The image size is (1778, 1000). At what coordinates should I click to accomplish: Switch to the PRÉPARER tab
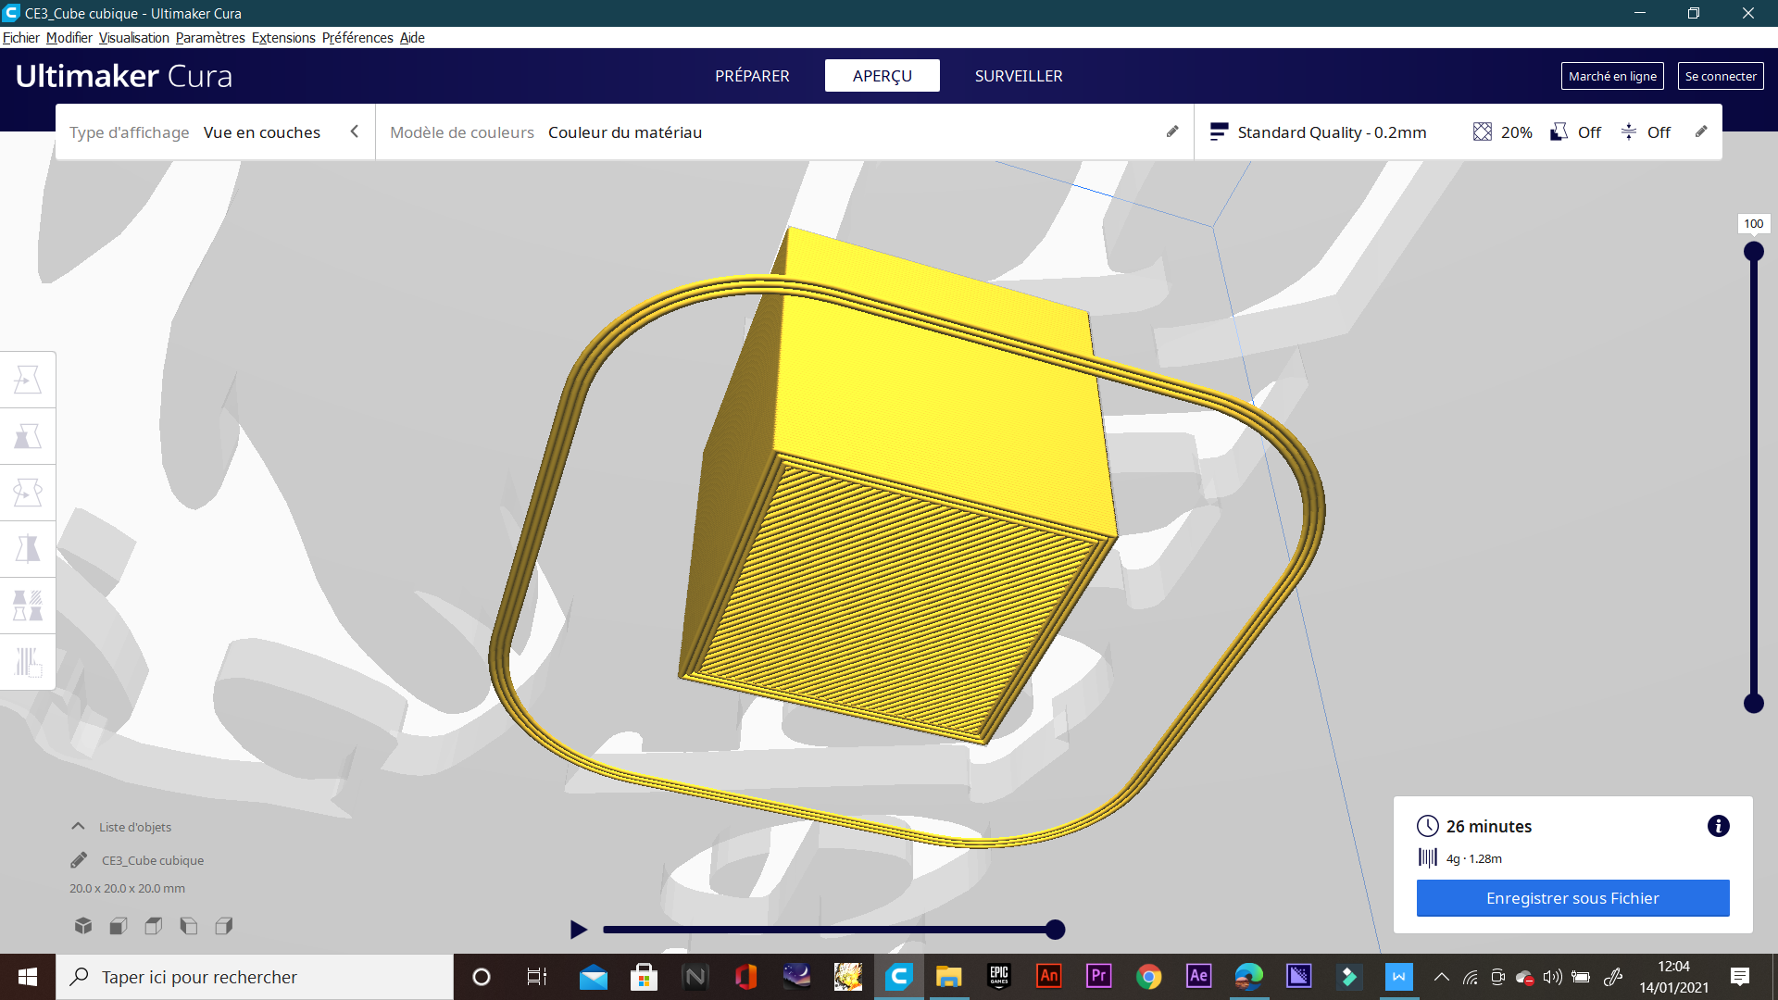(x=752, y=76)
